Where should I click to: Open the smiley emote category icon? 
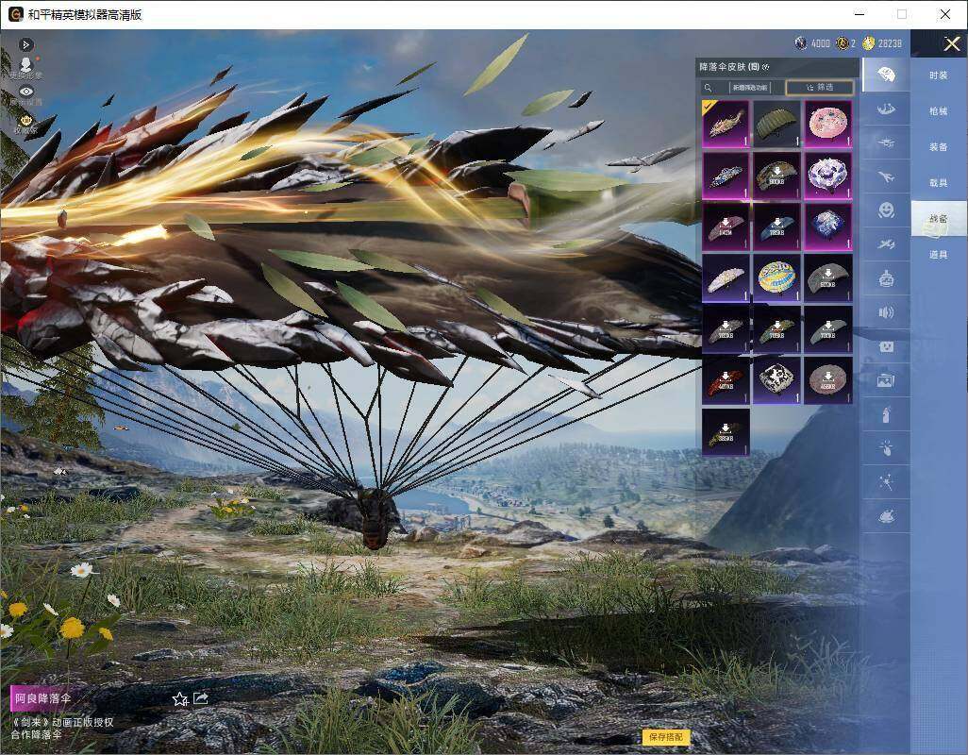click(x=886, y=210)
